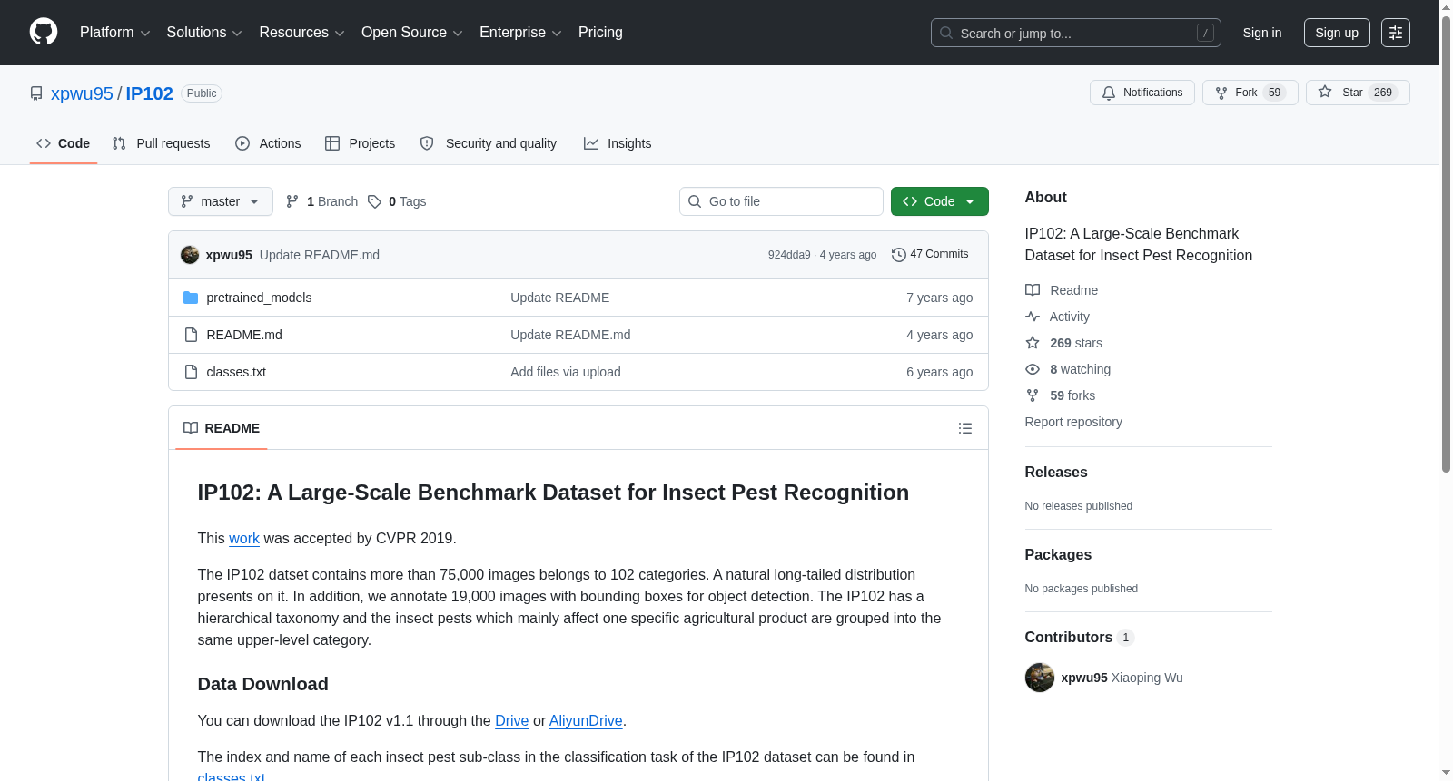Click the contributor avatar of Xiaoping Wu
The height and width of the screenshot is (781, 1453).
[x=1040, y=678]
